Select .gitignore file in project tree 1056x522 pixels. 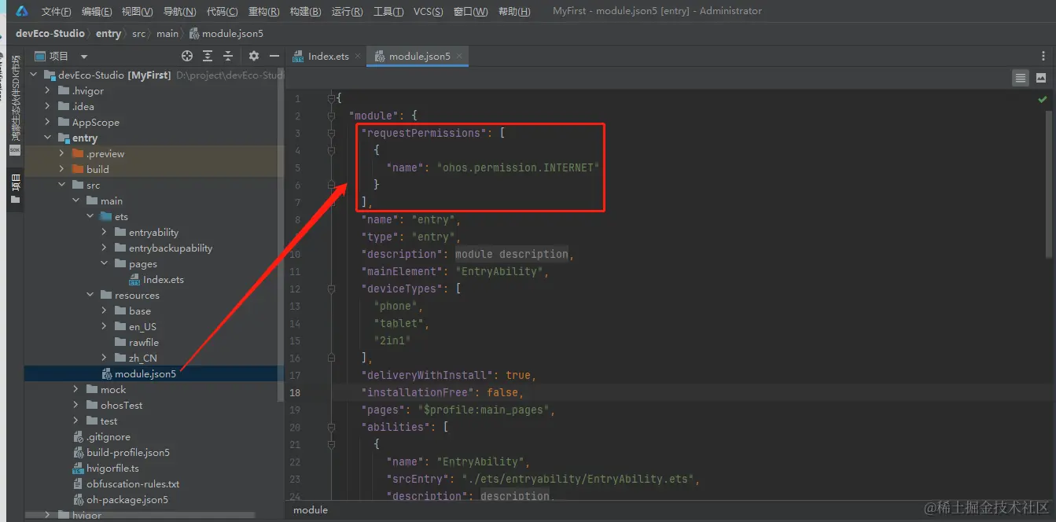coord(102,436)
